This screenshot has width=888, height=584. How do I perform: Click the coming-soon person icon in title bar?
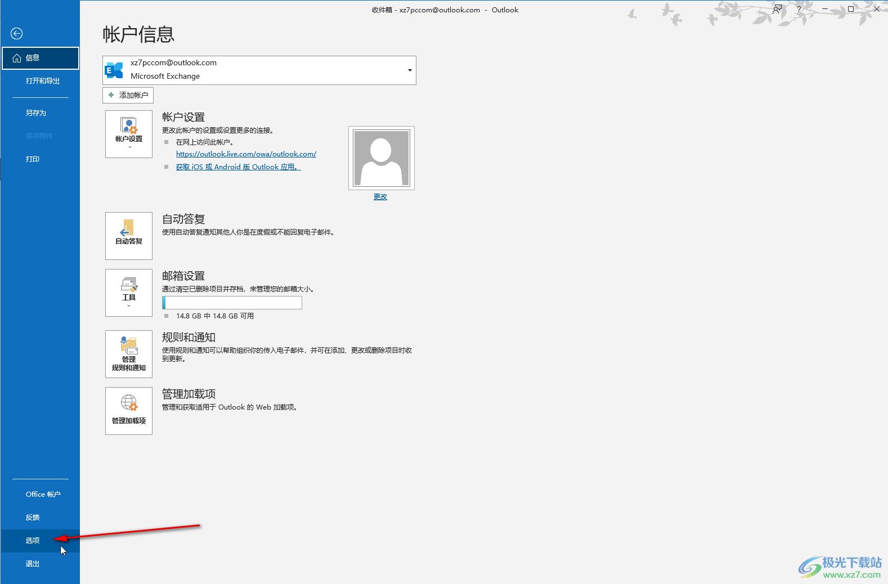point(777,9)
